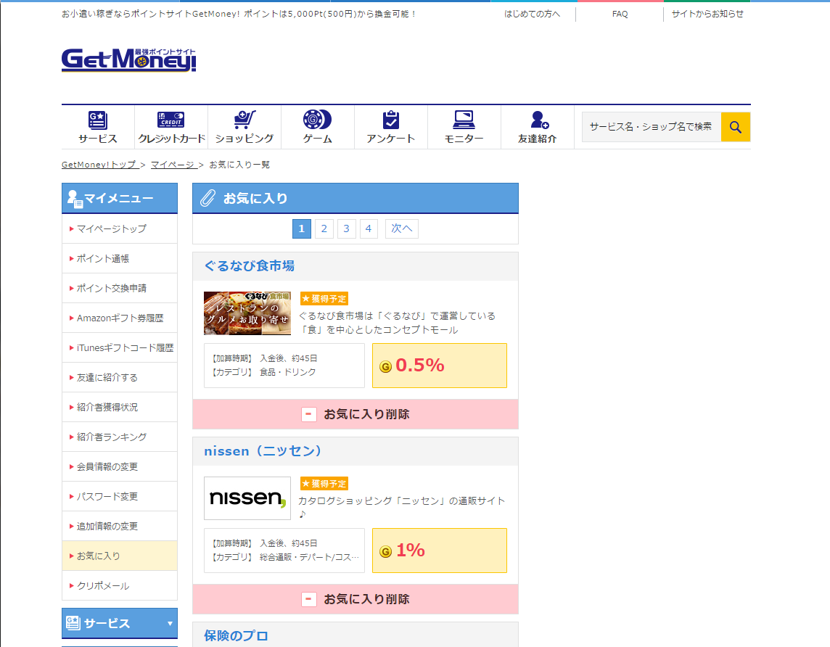Open the 友達紹介 person icon

click(x=539, y=120)
